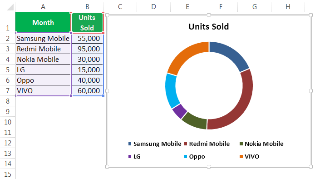
Task: Click the chart title Units Sold
Action: (209, 26)
